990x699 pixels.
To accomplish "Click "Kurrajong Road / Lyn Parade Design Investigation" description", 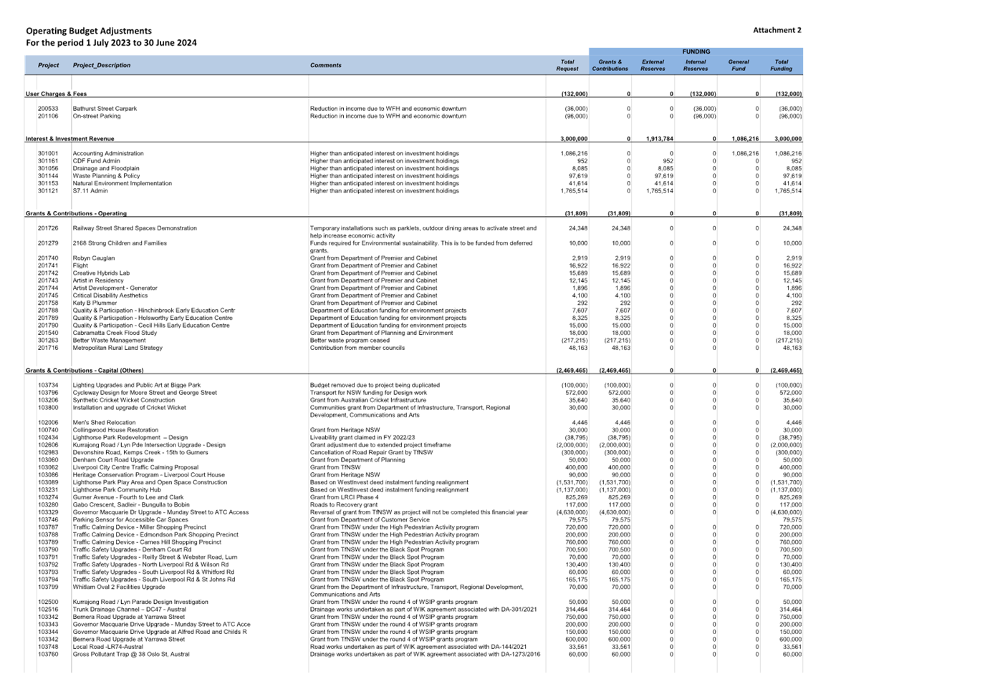I will pos(140,602).
